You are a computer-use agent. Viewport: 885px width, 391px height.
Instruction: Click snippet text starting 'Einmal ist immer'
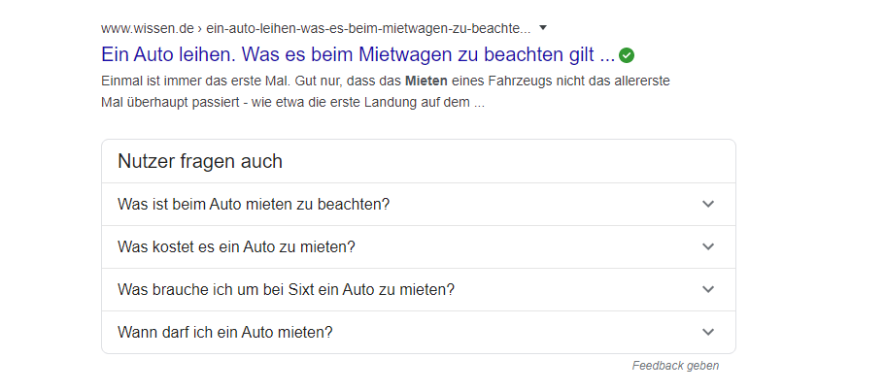[x=386, y=81]
